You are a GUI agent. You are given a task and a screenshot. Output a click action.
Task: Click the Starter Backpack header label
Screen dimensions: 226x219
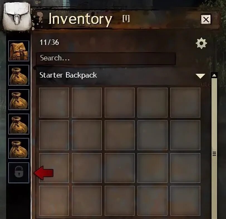(68, 75)
